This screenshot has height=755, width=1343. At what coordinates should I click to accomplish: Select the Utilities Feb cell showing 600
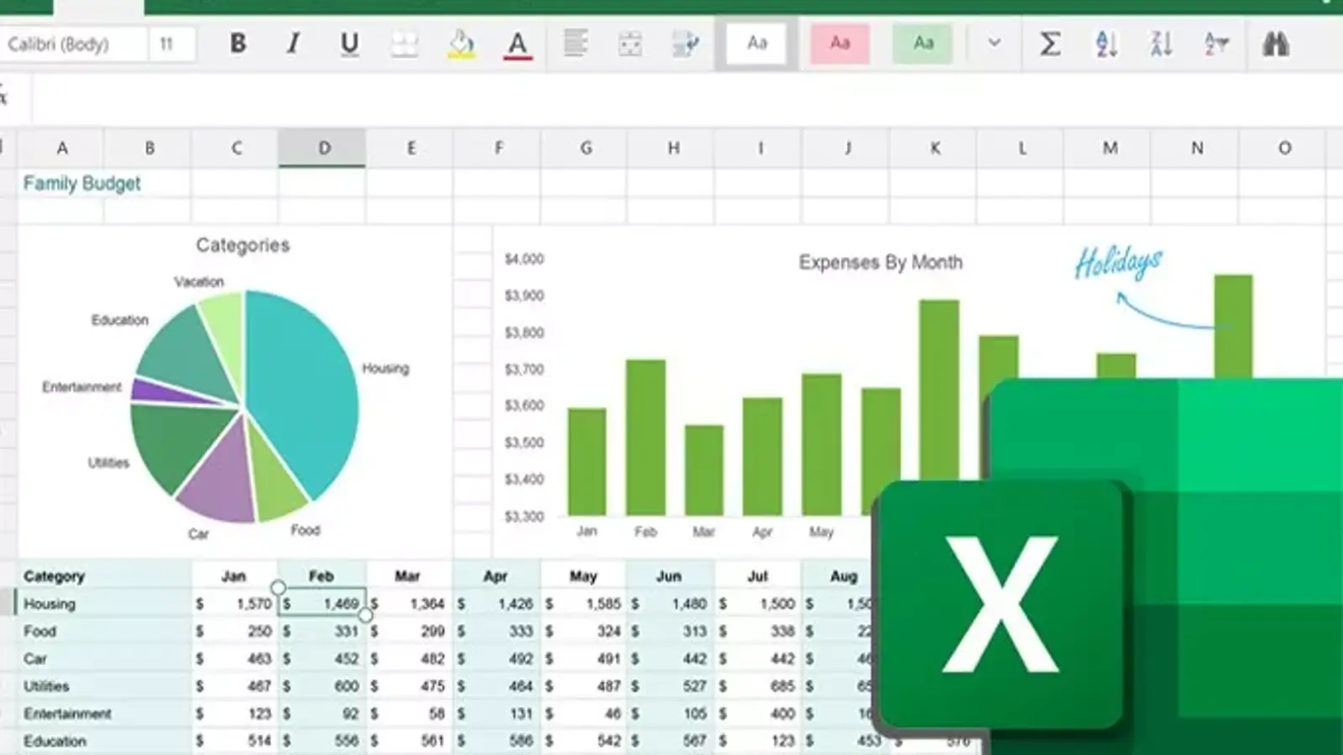(323, 686)
